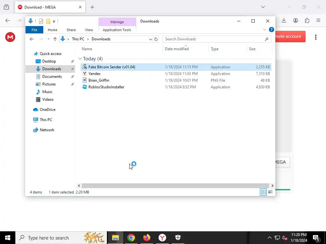
Task: Open Windows Security from the taskbar
Action: click(x=178, y=238)
